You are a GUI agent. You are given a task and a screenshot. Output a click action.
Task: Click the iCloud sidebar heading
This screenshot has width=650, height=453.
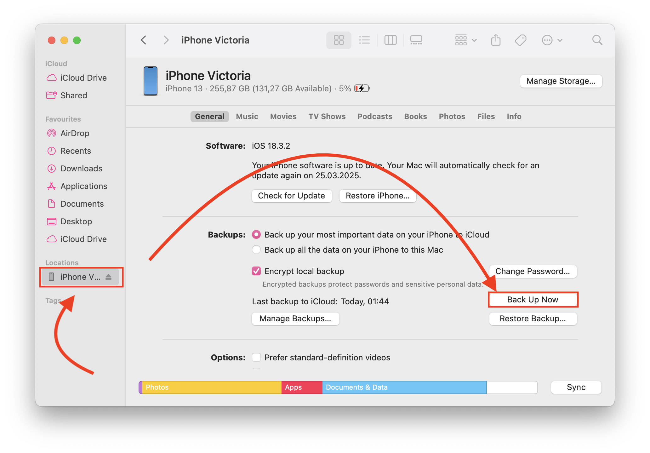coord(56,64)
